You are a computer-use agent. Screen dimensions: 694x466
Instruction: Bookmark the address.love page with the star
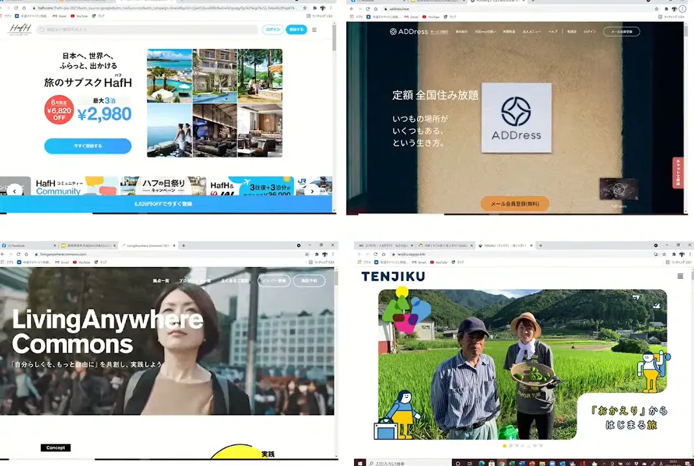pyautogui.click(x=666, y=9)
